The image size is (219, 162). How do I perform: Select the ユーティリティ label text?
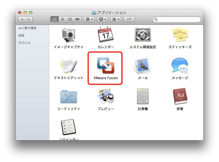pyautogui.click(x=69, y=109)
